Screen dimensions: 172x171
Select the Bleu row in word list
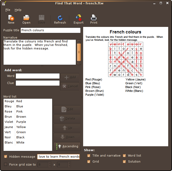(x=28, y=106)
